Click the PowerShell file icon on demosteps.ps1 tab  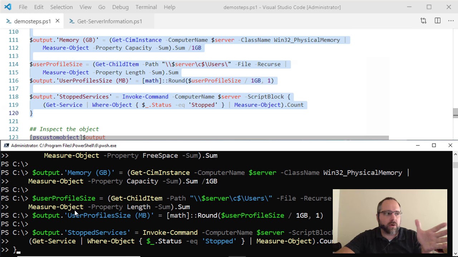click(8, 21)
